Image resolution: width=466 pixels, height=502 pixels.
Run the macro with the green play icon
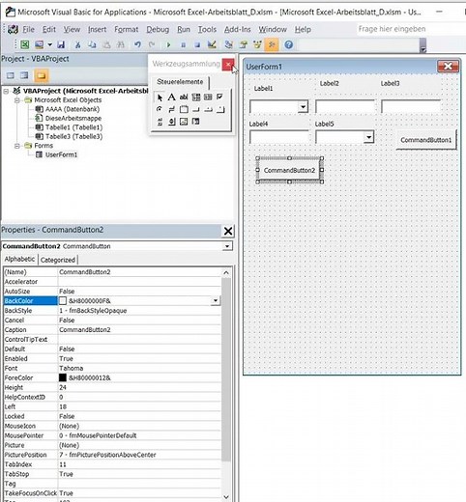point(168,44)
